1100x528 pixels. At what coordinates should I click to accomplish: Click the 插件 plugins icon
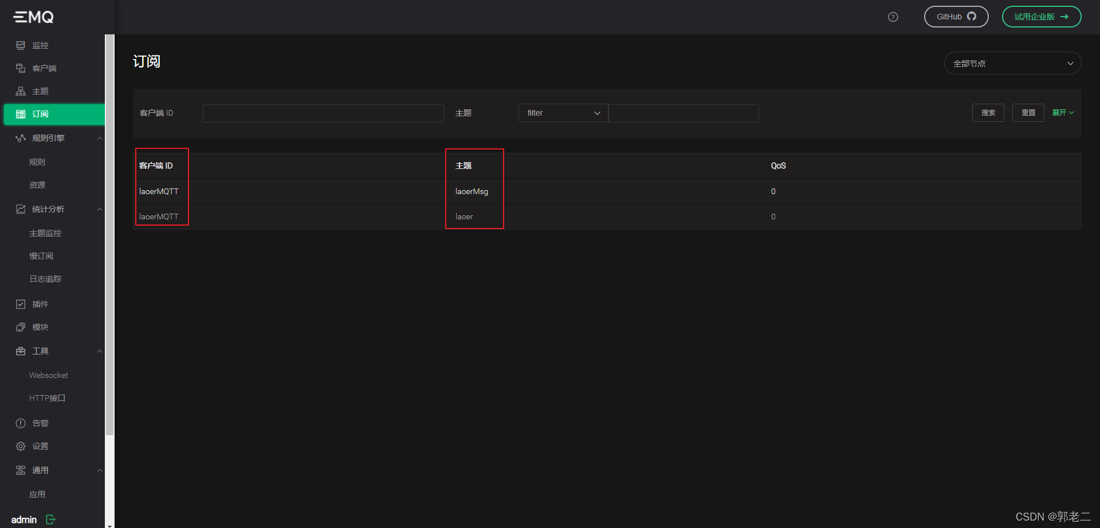click(21, 304)
